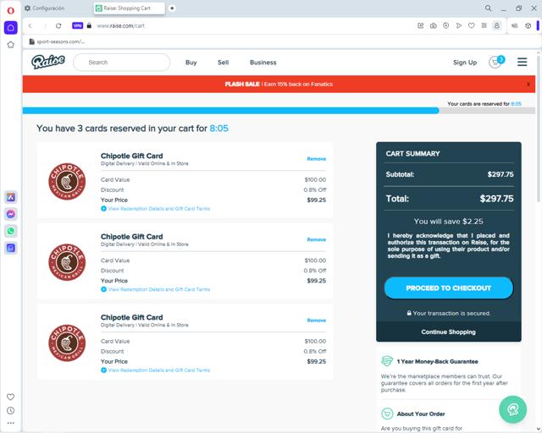Switch to the Raise Shopping Cart tab
542x433 pixels.
click(x=130, y=8)
